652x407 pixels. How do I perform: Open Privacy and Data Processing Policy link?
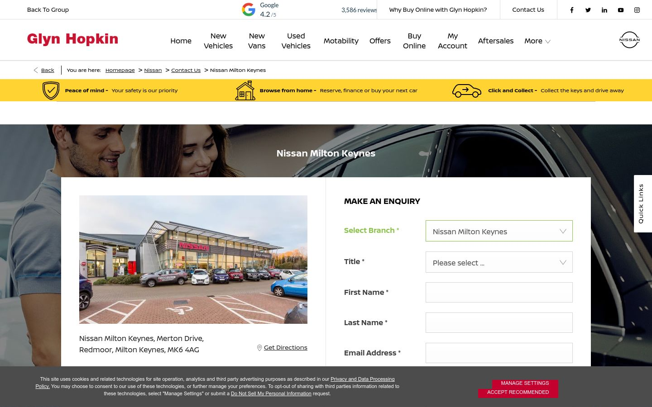362,379
